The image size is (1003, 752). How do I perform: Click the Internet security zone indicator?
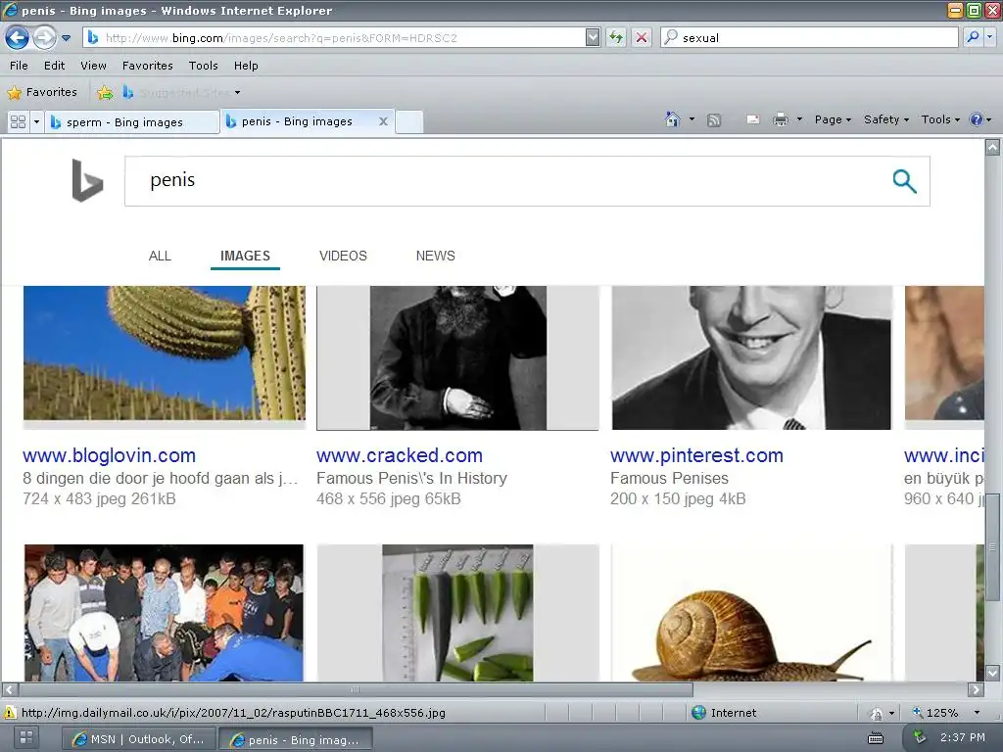point(724,713)
